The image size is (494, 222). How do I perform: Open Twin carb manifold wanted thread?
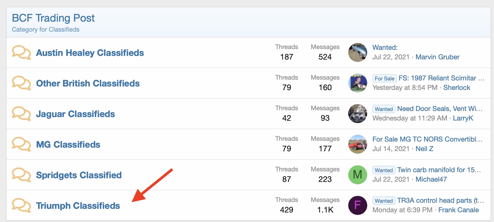pyautogui.click(x=439, y=170)
